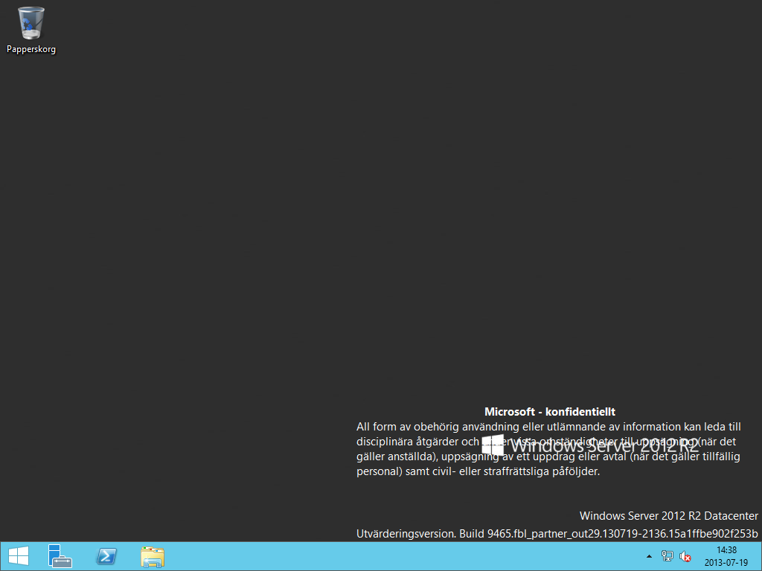The image size is (762, 571).
Task: Open the Start button on taskbar
Action: tap(19, 556)
